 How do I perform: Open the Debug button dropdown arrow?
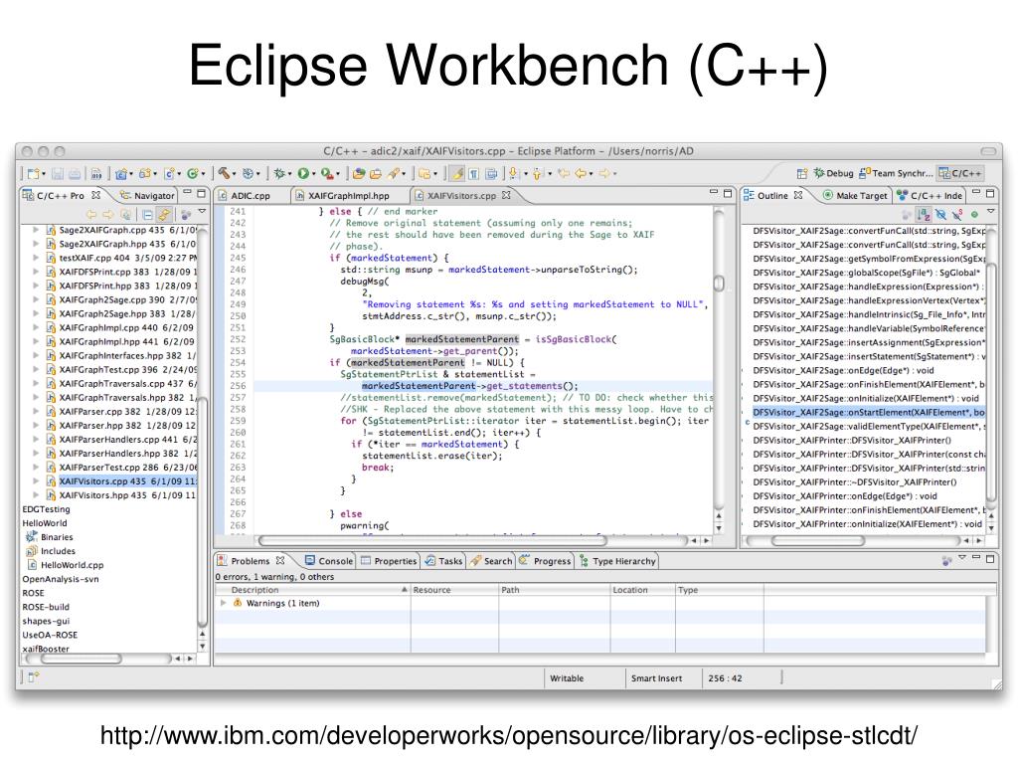click(x=289, y=174)
